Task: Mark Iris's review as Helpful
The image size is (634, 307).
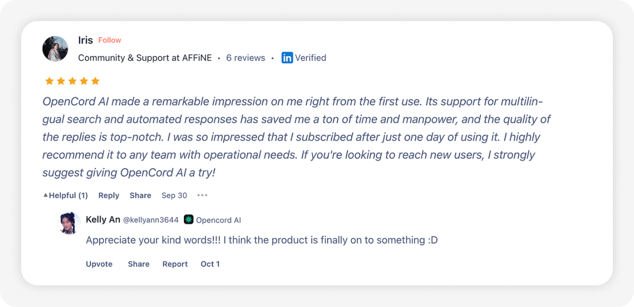Action: coord(66,195)
